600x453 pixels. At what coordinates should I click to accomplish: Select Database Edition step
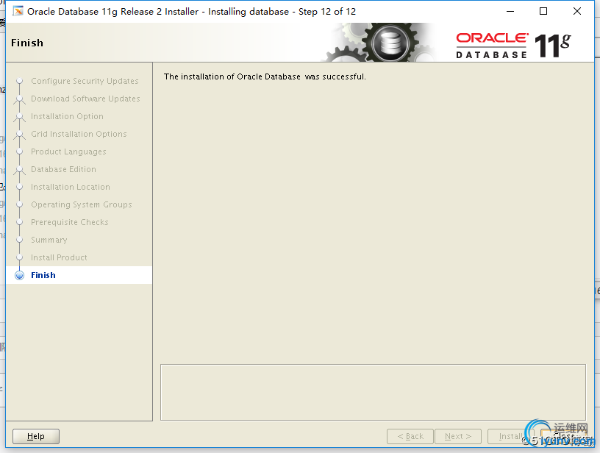[x=63, y=169]
